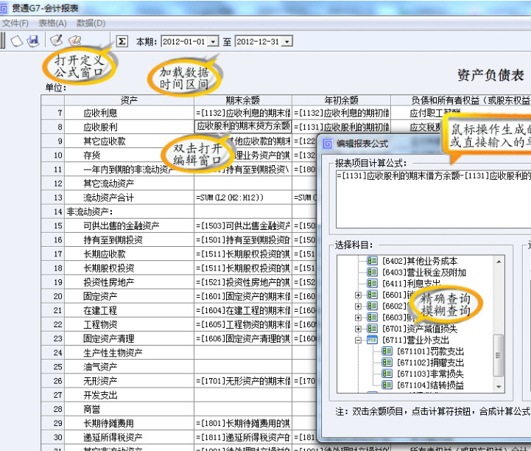
Task: Click the icon beside [6411]利息支出
Action: coord(372,284)
